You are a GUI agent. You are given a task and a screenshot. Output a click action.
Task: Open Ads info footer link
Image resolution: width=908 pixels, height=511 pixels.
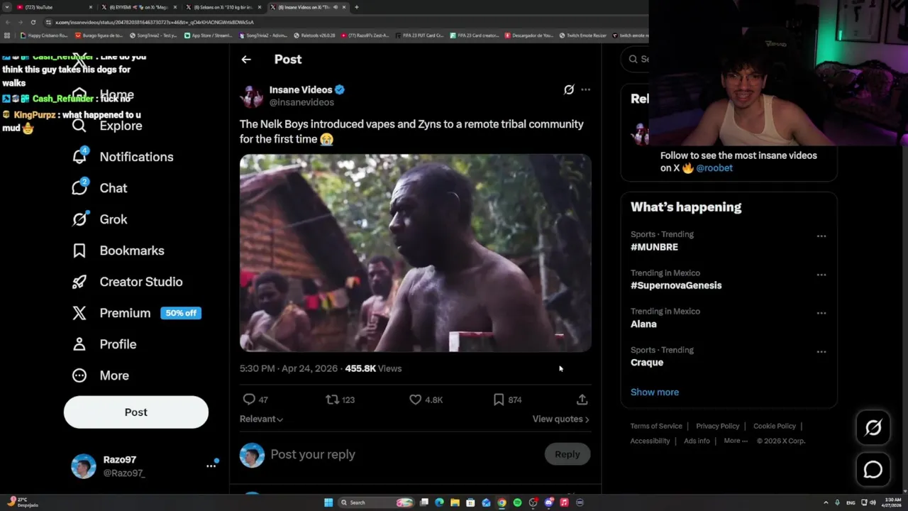(697, 441)
